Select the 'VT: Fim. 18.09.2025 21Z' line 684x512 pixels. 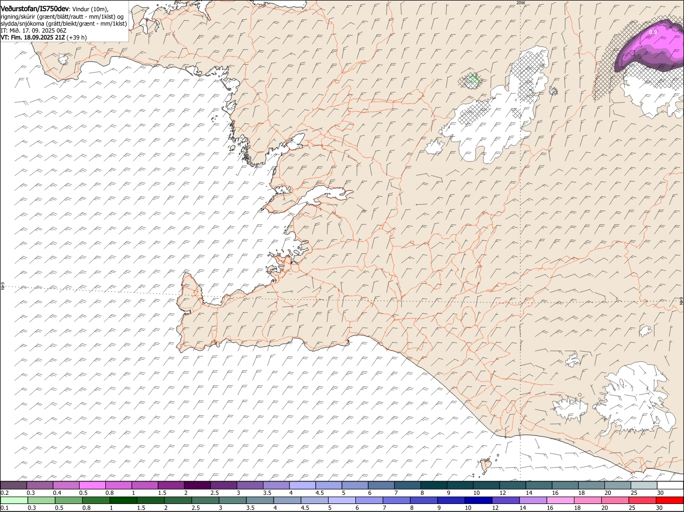click(33, 37)
